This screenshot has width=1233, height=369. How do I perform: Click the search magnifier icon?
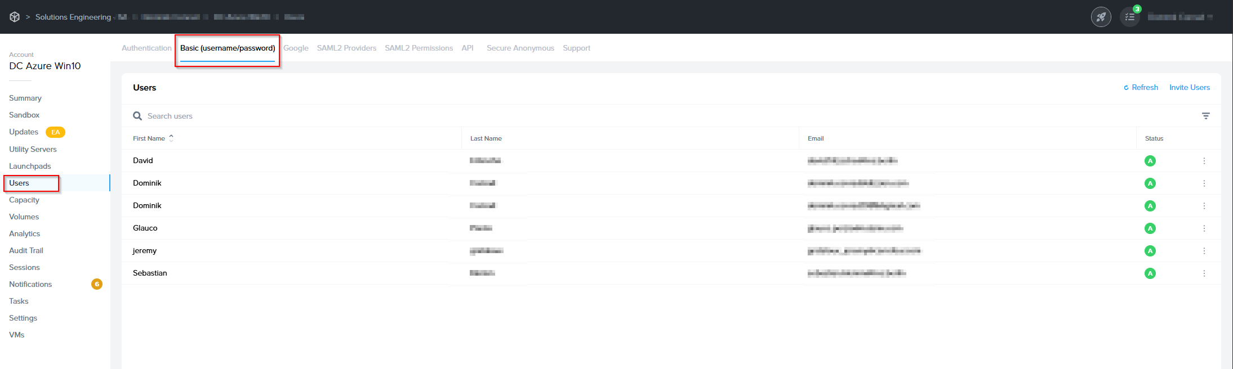click(137, 116)
